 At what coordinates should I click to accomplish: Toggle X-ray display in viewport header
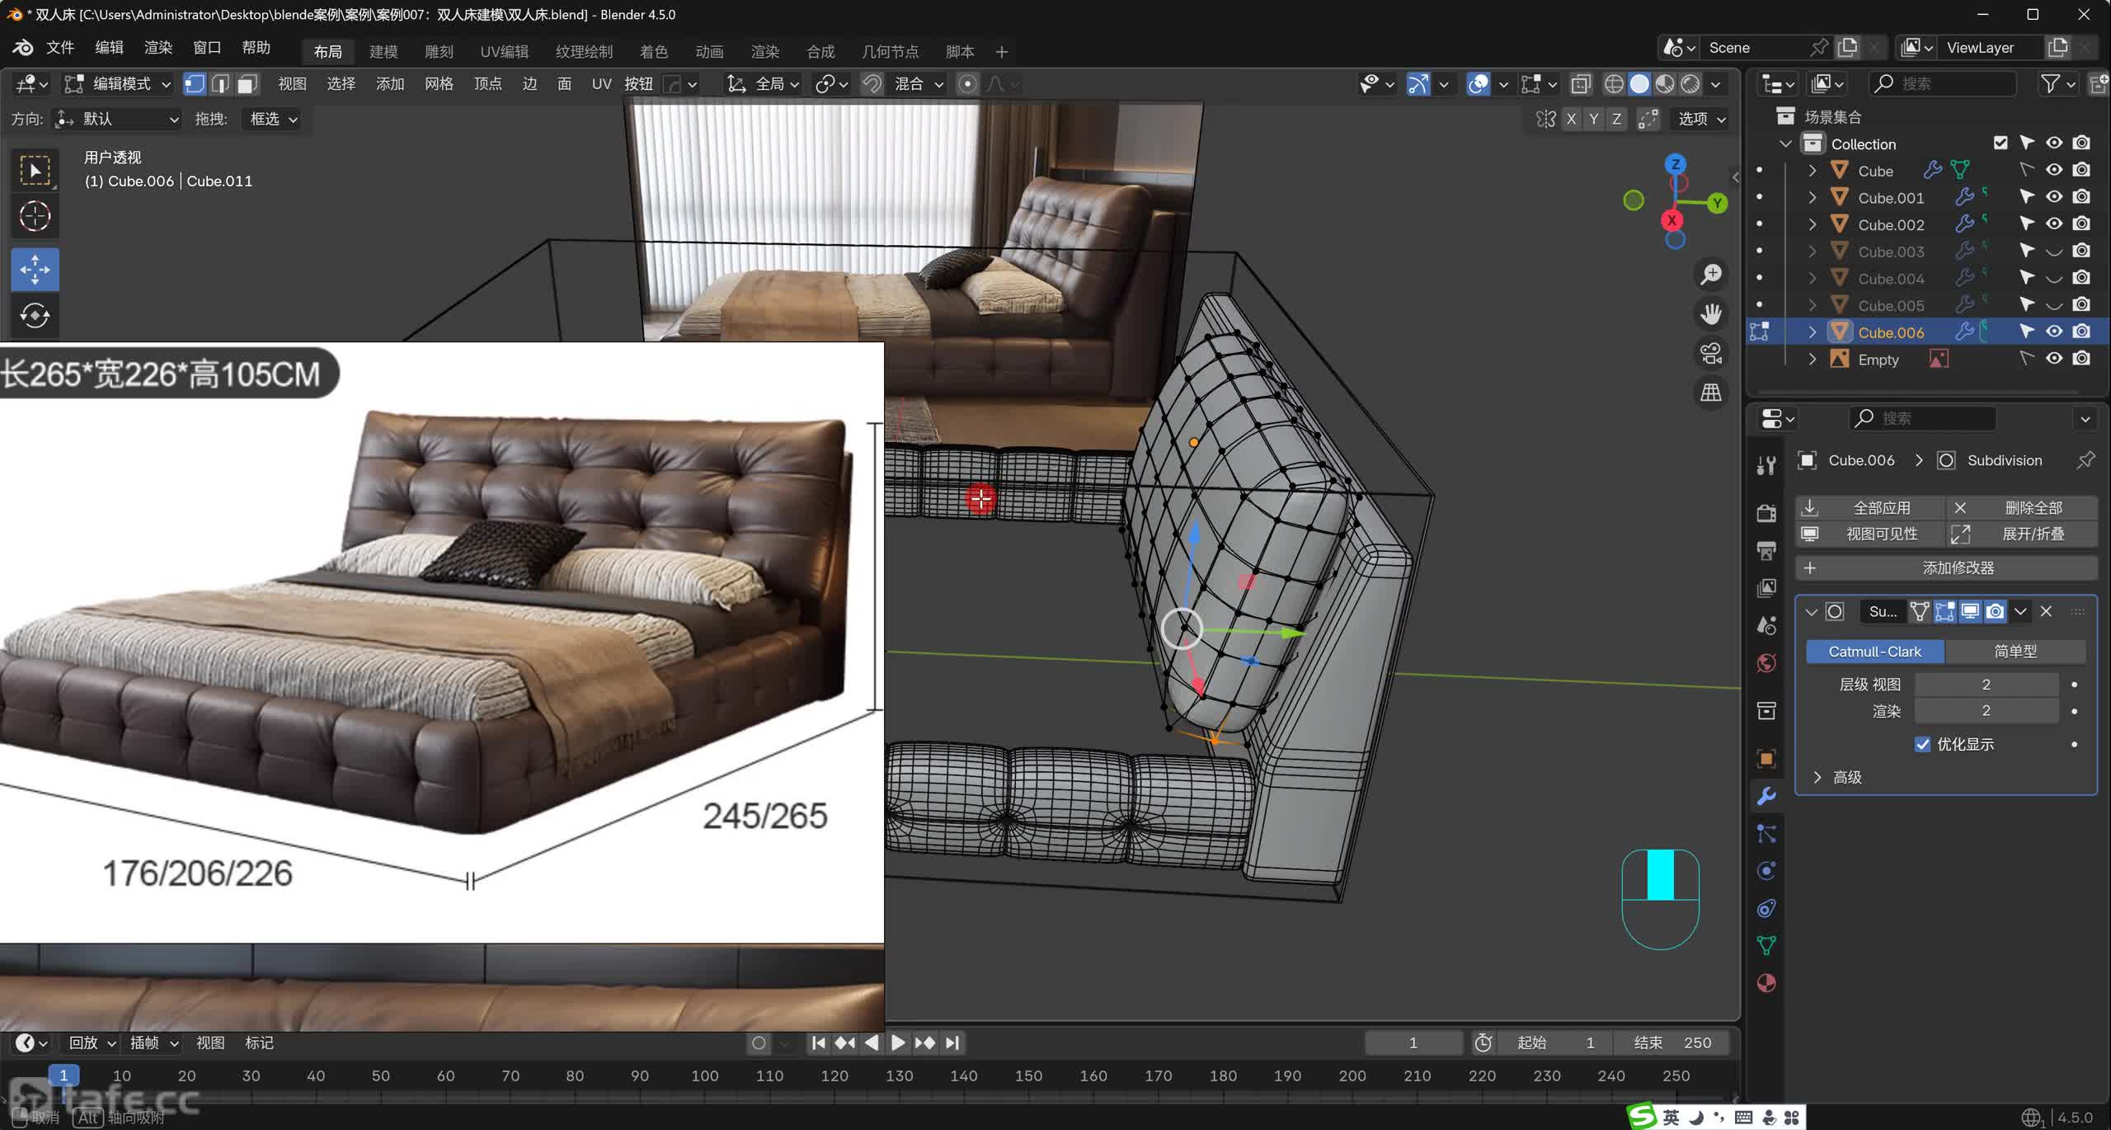1581,84
